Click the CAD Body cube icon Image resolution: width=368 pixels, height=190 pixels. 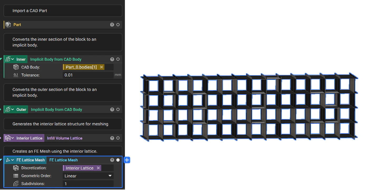16,67
